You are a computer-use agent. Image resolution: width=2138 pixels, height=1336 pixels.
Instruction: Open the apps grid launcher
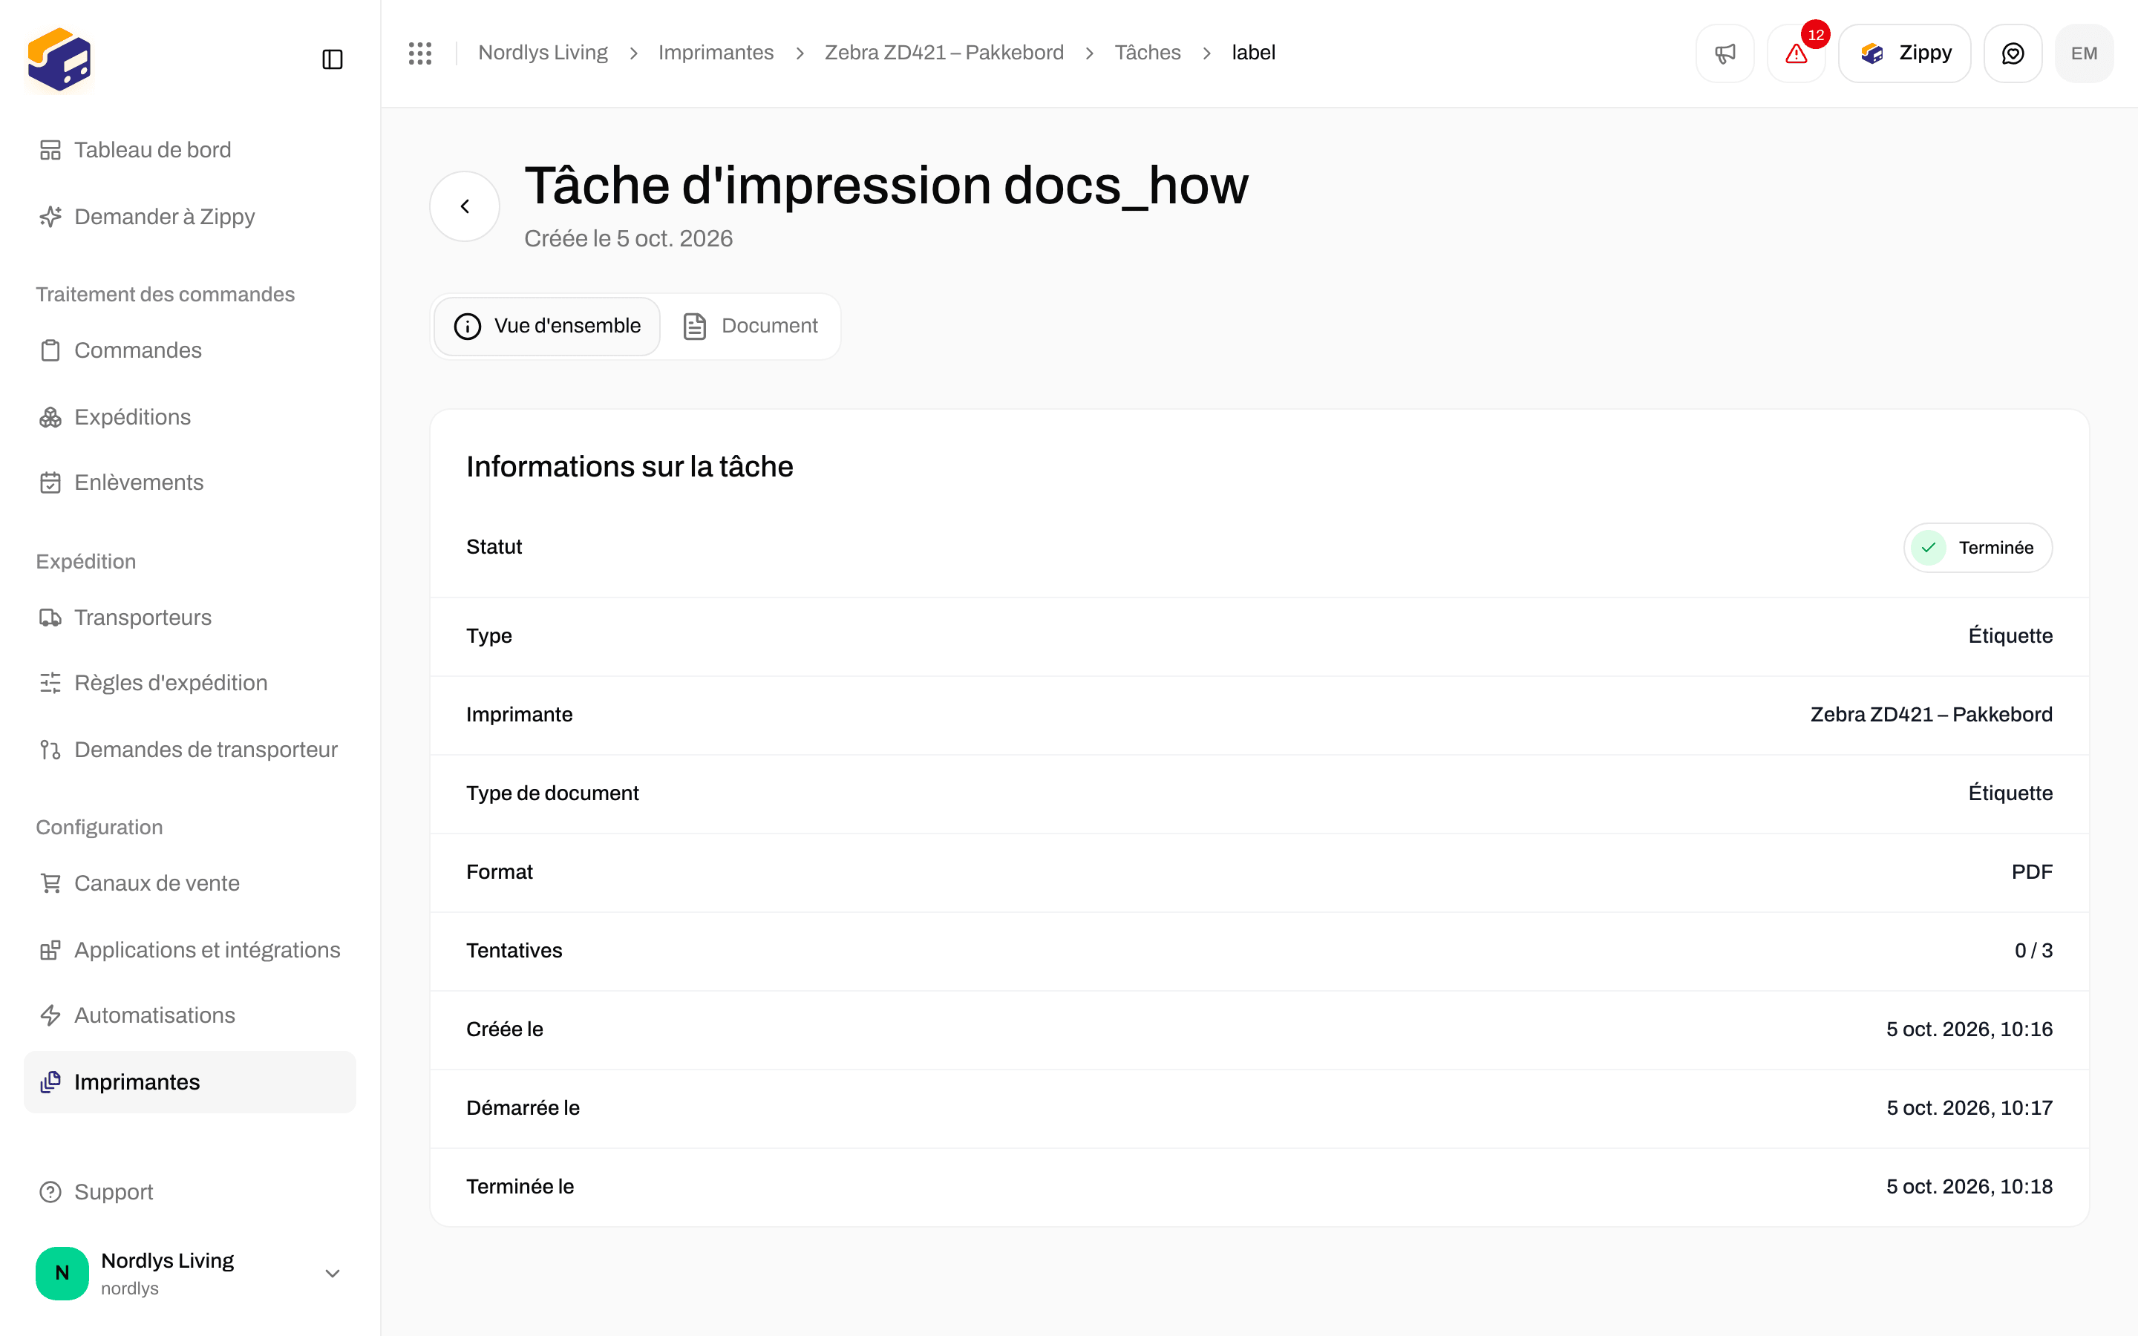point(420,53)
